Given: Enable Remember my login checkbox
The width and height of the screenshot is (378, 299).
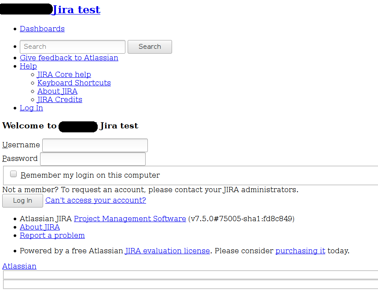Looking at the screenshot, I should pos(14,174).
